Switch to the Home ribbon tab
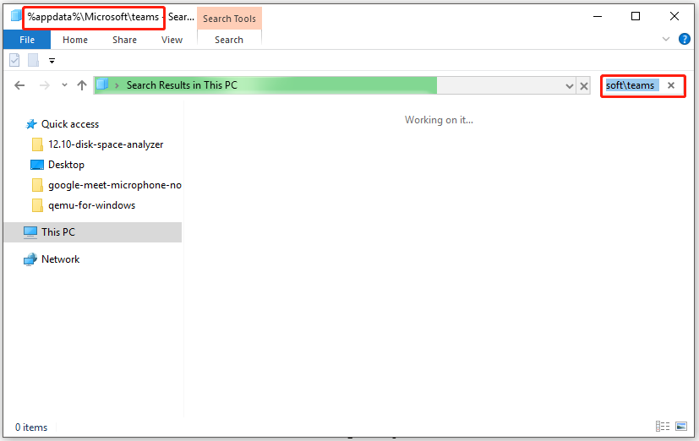 coord(75,40)
